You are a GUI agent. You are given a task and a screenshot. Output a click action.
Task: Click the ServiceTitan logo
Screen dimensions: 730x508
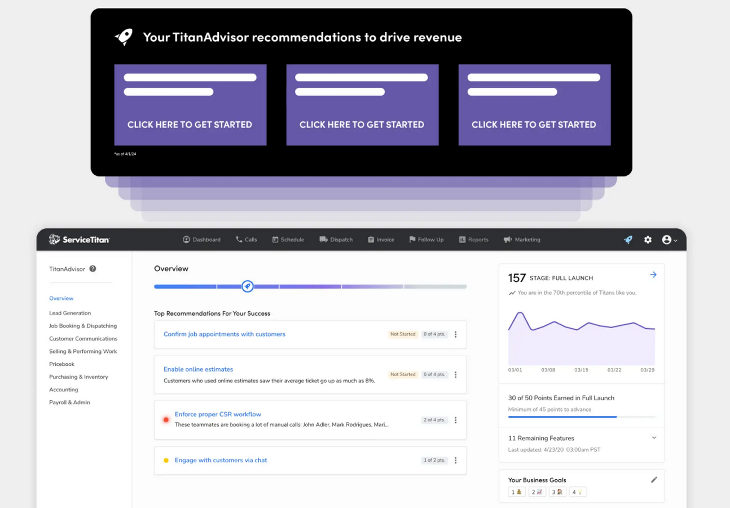(x=79, y=240)
